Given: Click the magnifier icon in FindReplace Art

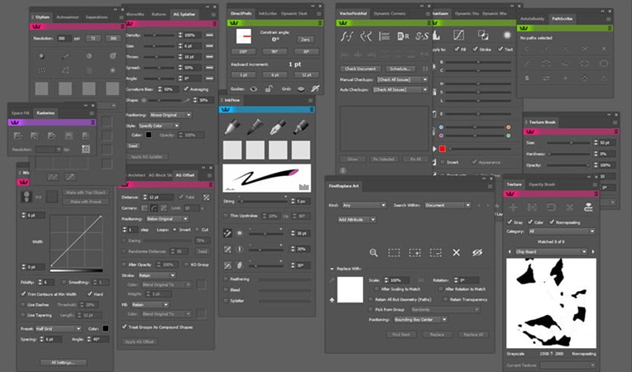Looking at the screenshot, I should pyautogui.click(x=373, y=252).
